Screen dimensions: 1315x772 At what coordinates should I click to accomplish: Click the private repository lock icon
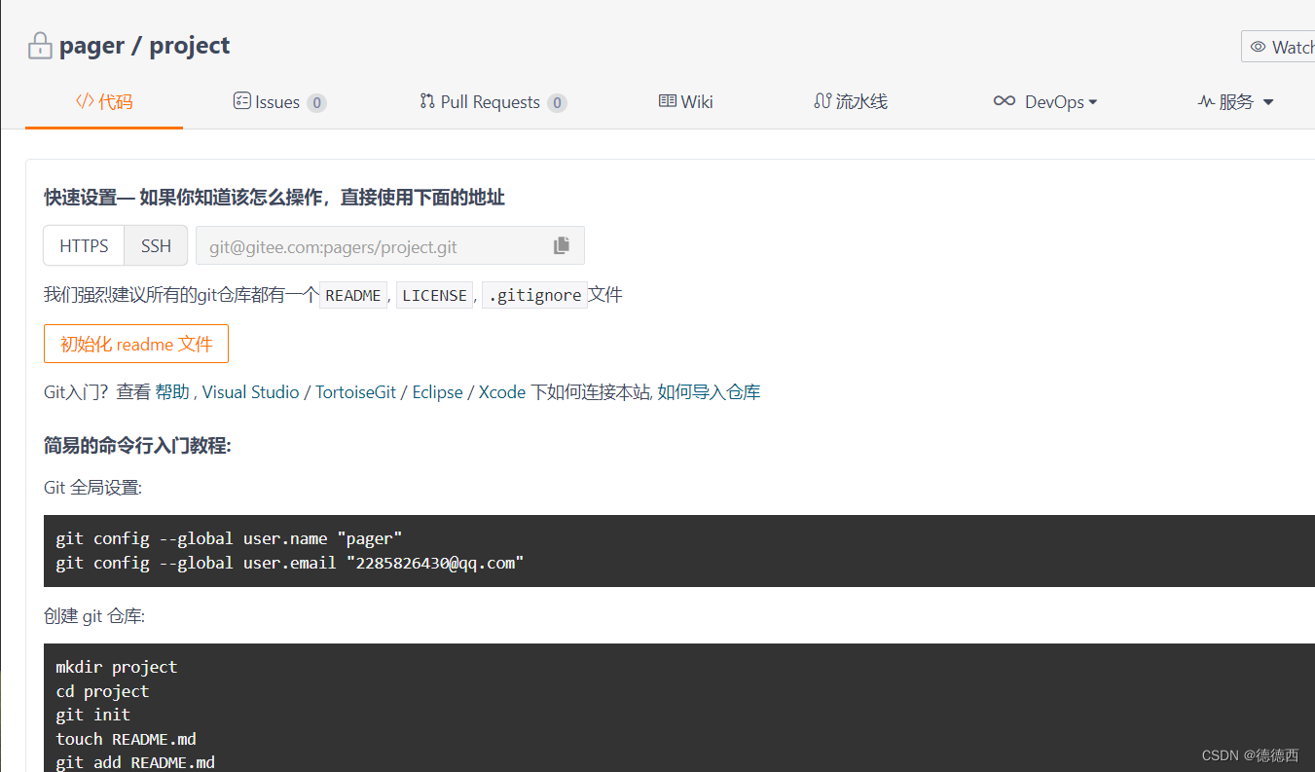click(x=40, y=46)
